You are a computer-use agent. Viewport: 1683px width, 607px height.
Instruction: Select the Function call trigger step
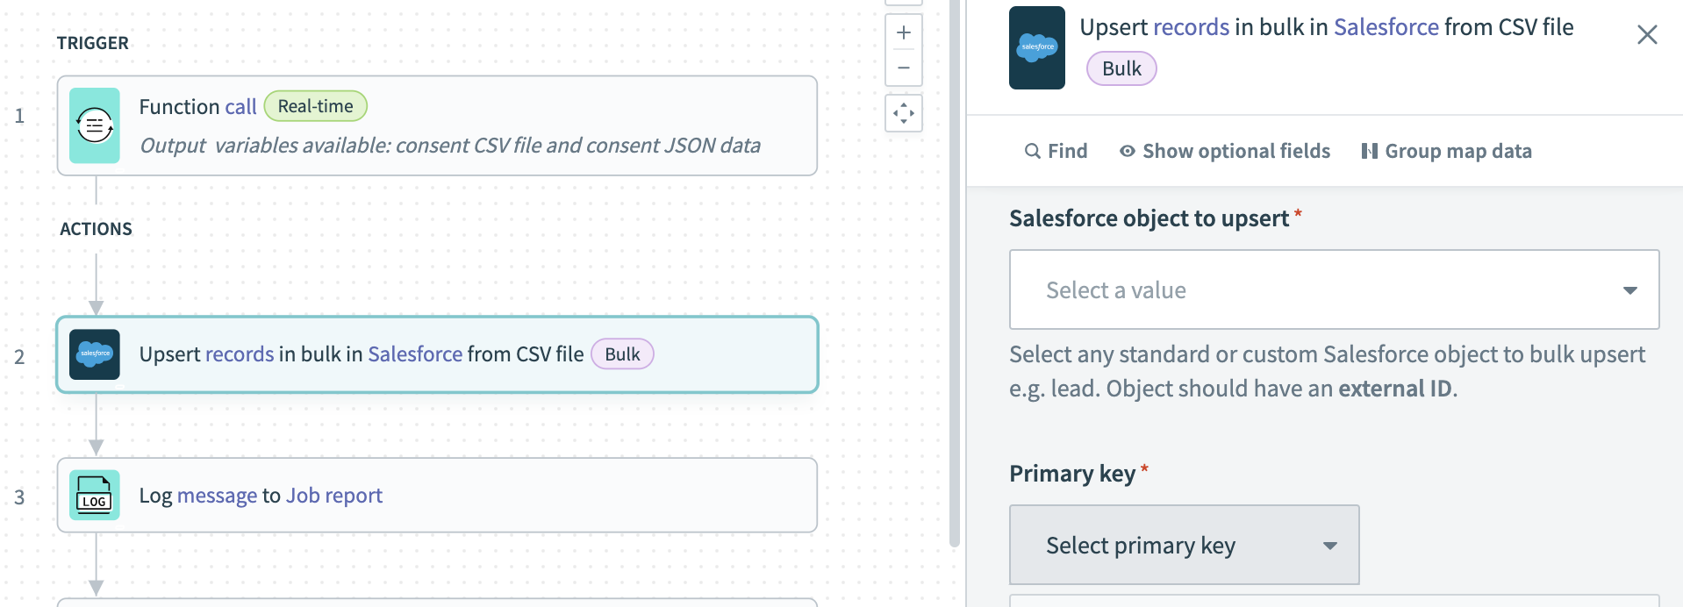[x=437, y=125]
